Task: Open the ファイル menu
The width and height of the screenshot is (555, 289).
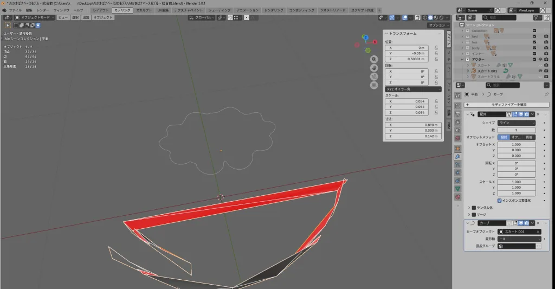Action: coord(15,10)
